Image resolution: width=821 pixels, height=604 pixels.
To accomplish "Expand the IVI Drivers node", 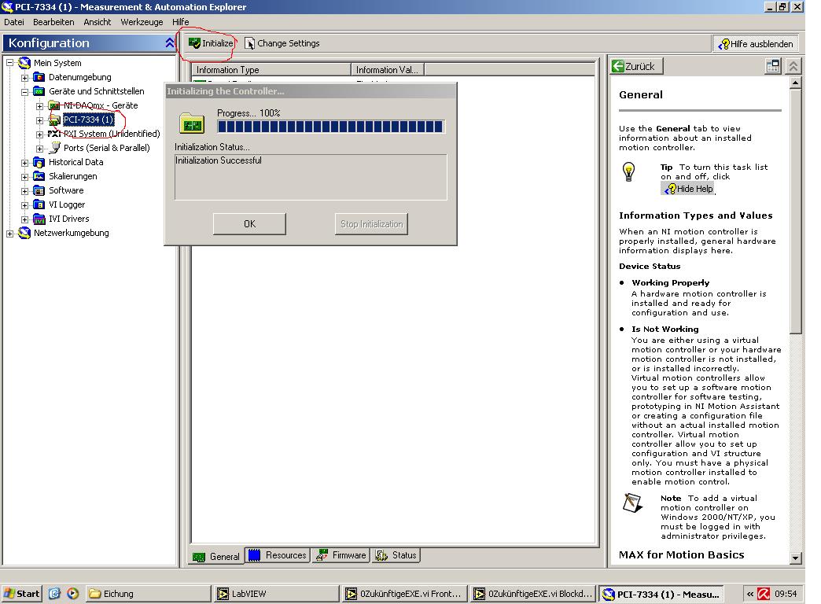I will pos(24,219).
